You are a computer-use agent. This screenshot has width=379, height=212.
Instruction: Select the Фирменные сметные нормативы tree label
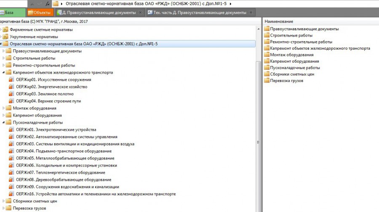41,30
